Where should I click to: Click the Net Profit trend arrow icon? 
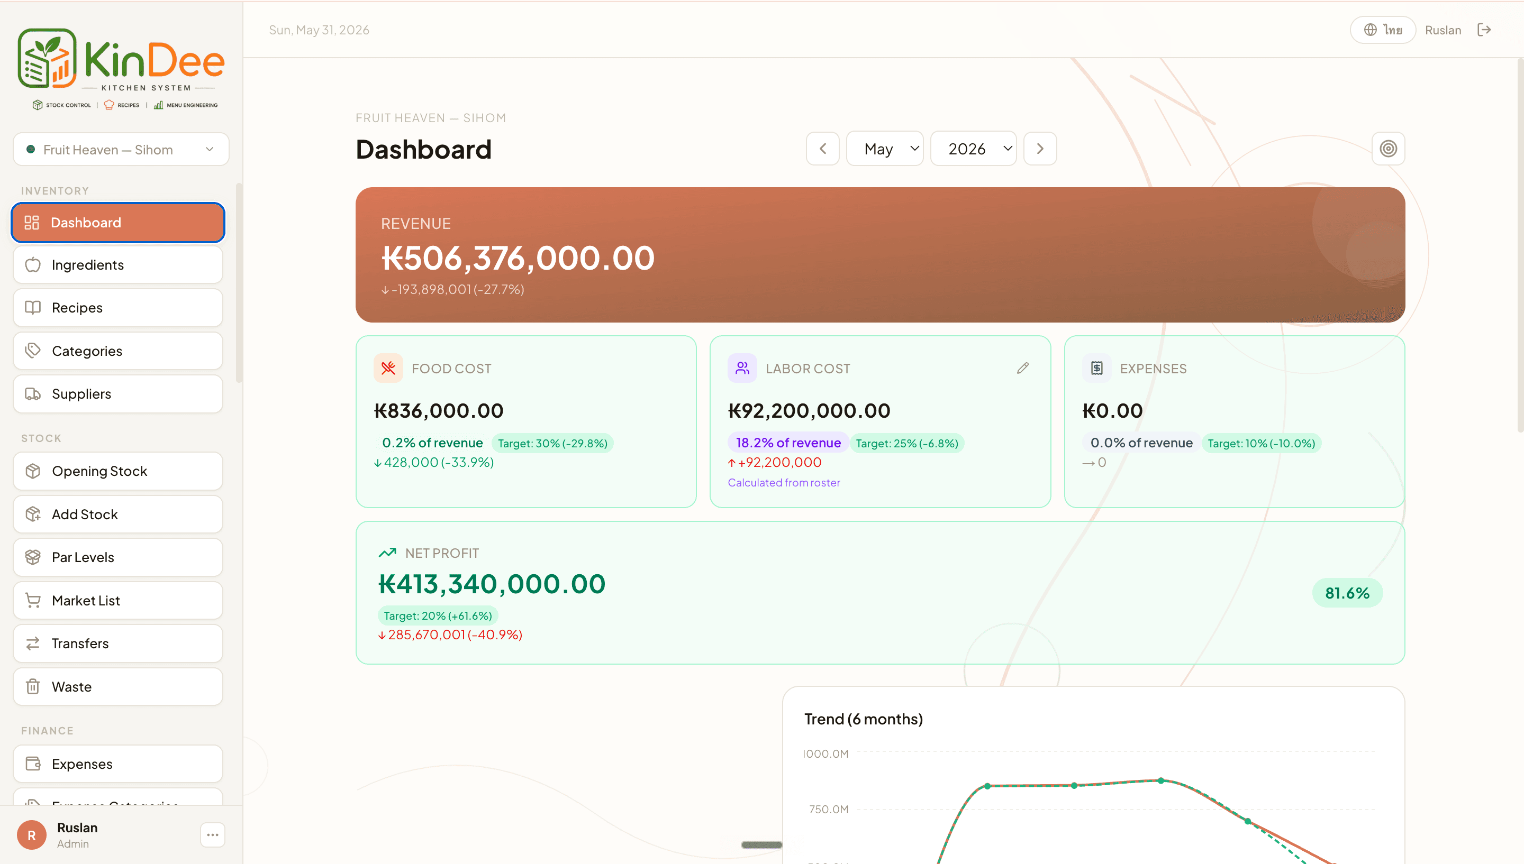coord(387,553)
